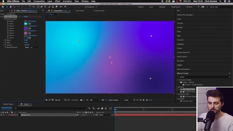
Task: Select the Puppet Pin tool
Action: [65, 7]
